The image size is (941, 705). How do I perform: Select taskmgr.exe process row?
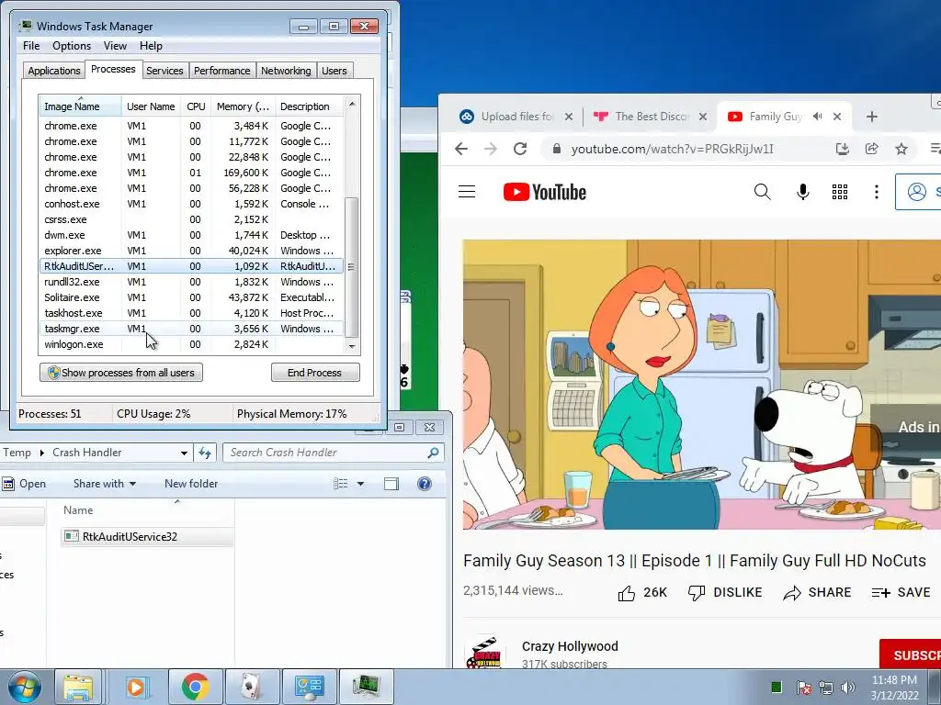191,329
